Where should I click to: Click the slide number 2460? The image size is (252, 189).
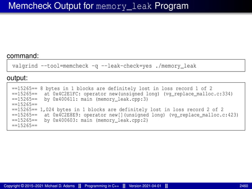click(x=244, y=186)
